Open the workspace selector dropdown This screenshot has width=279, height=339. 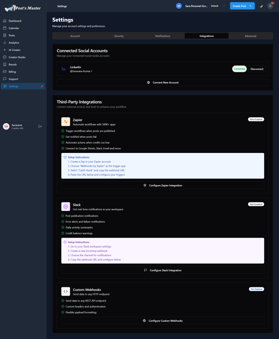(x=224, y=6)
